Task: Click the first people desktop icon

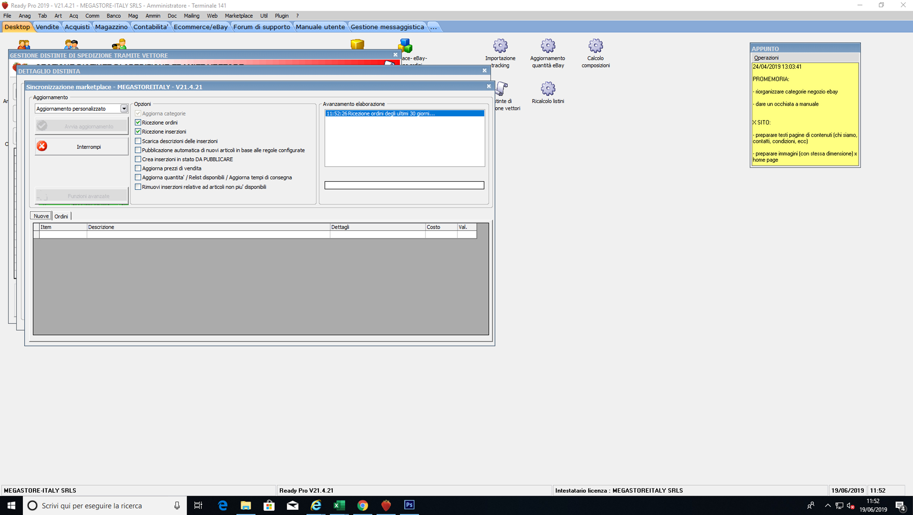Action: click(x=24, y=44)
